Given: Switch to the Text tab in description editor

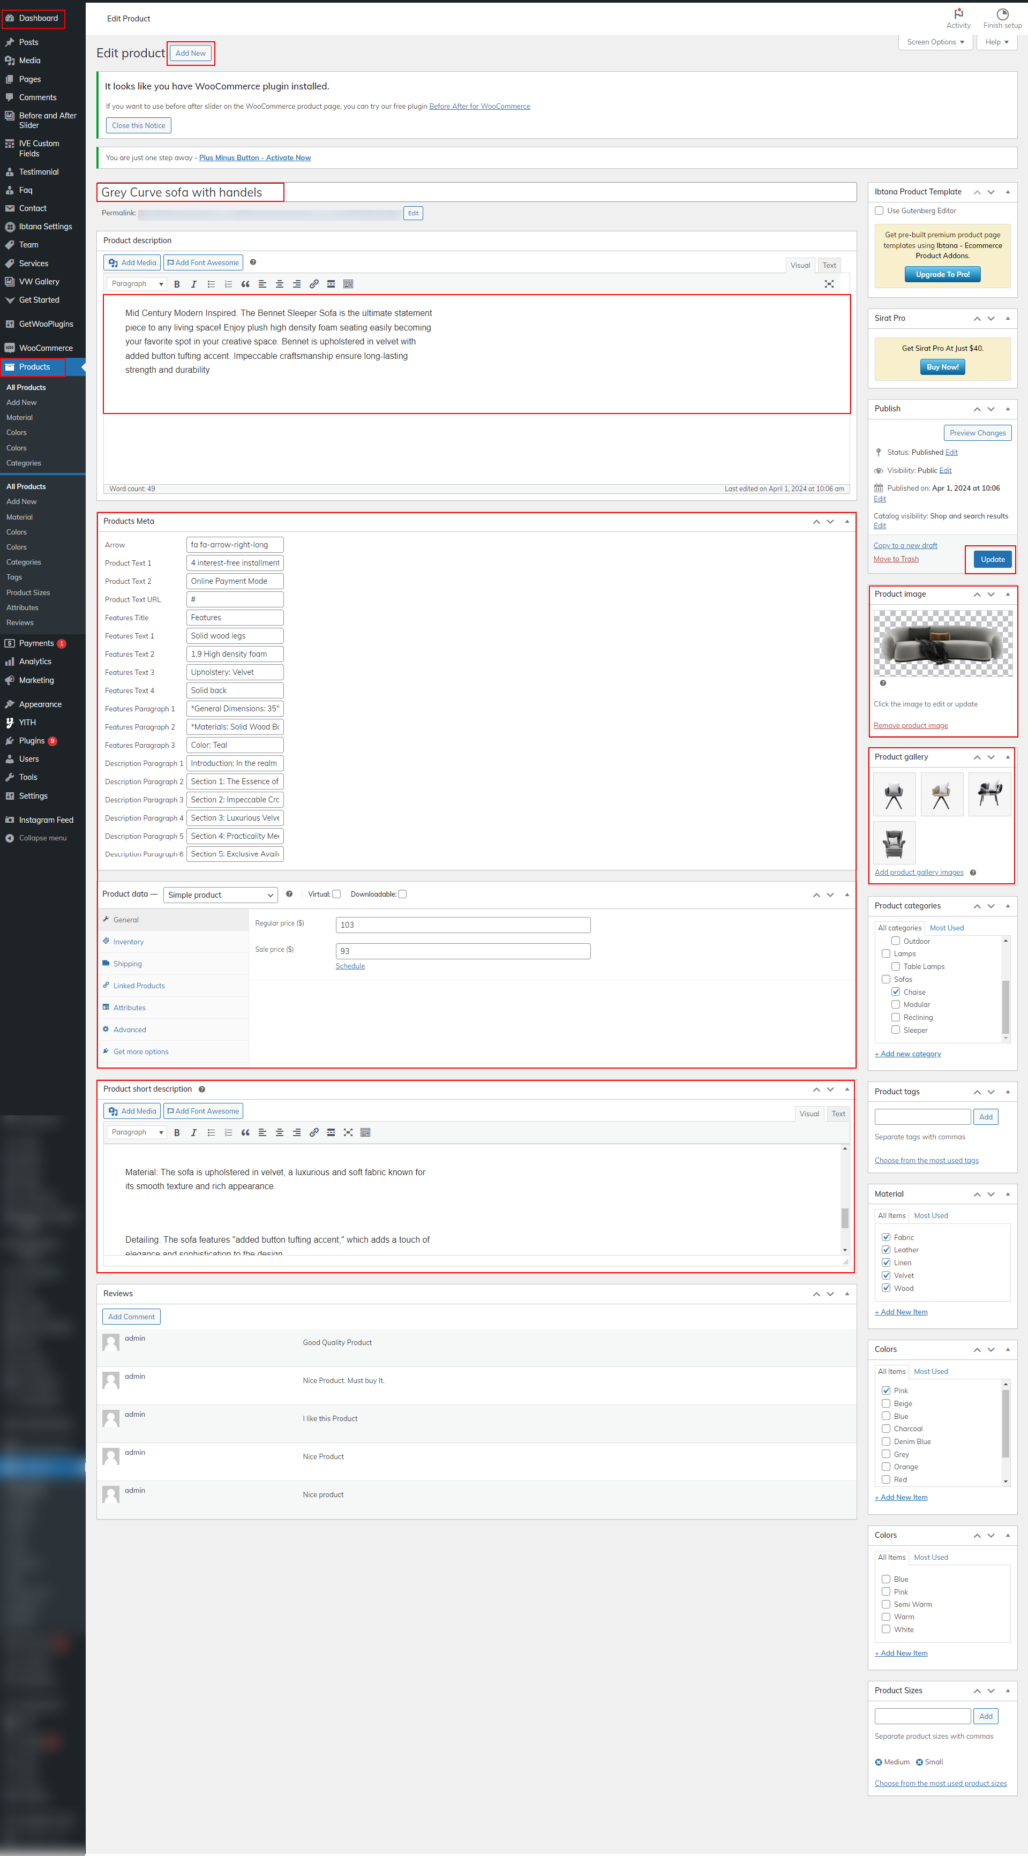Looking at the screenshot, I should (x=829, y=265).
